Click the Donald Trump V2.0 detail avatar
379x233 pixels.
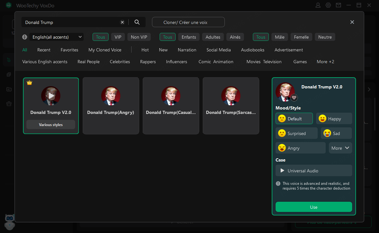click(x=285, y=92)
